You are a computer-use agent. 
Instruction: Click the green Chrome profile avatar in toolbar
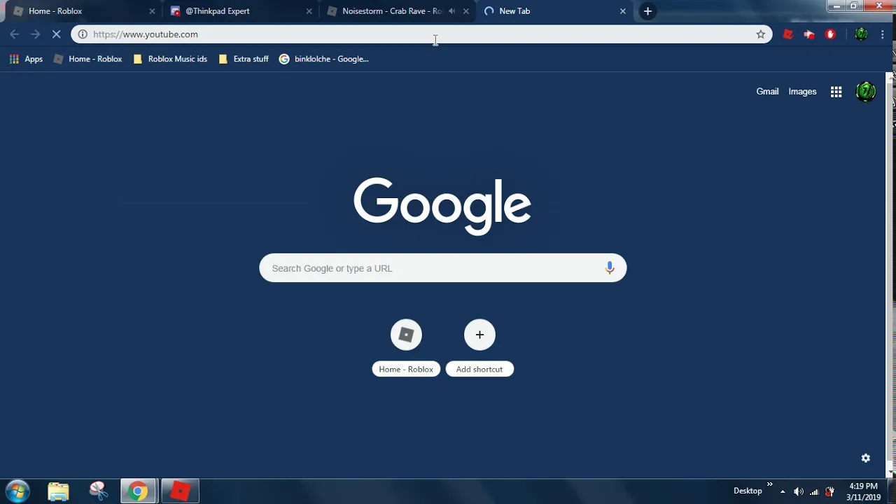862,34
